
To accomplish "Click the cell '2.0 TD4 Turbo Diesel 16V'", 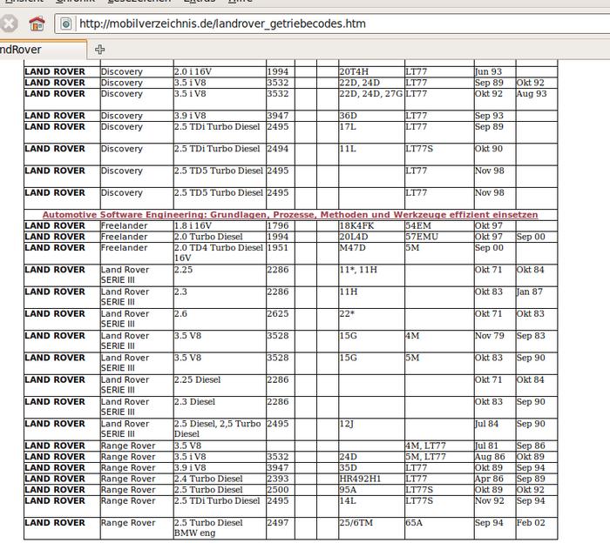I will coord(219,252).
